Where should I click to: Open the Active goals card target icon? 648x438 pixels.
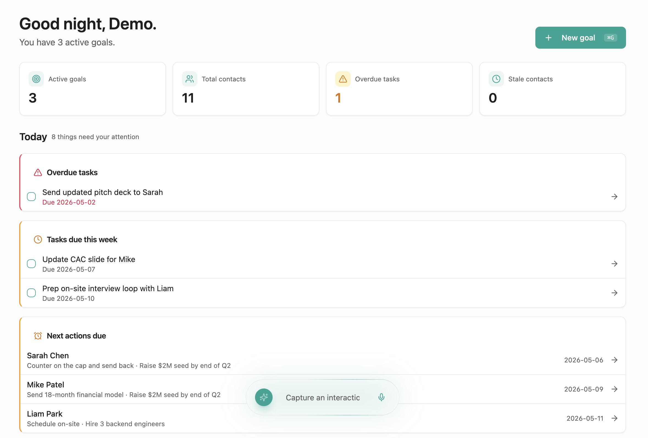pyautogui.click(x=36, y=79)
